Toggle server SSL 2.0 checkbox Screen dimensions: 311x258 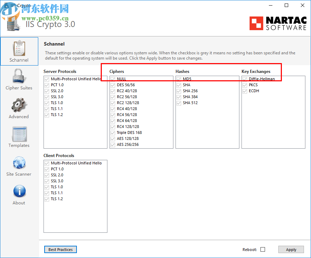[47, 91]
